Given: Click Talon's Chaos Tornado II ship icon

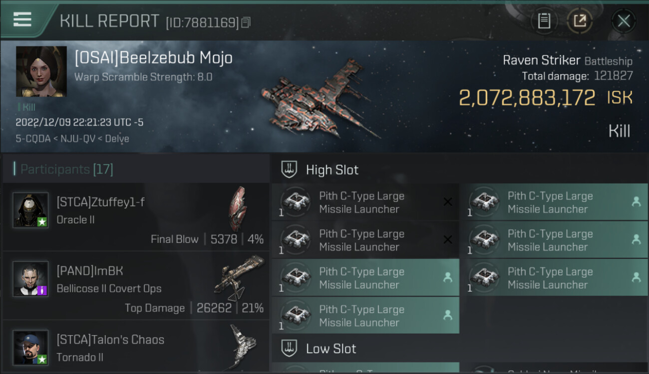Looking at the screenshot, I should point(243,346).
